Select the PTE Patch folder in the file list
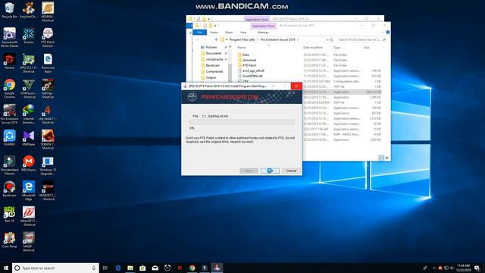The image size is (485, 273). [249, 65]
